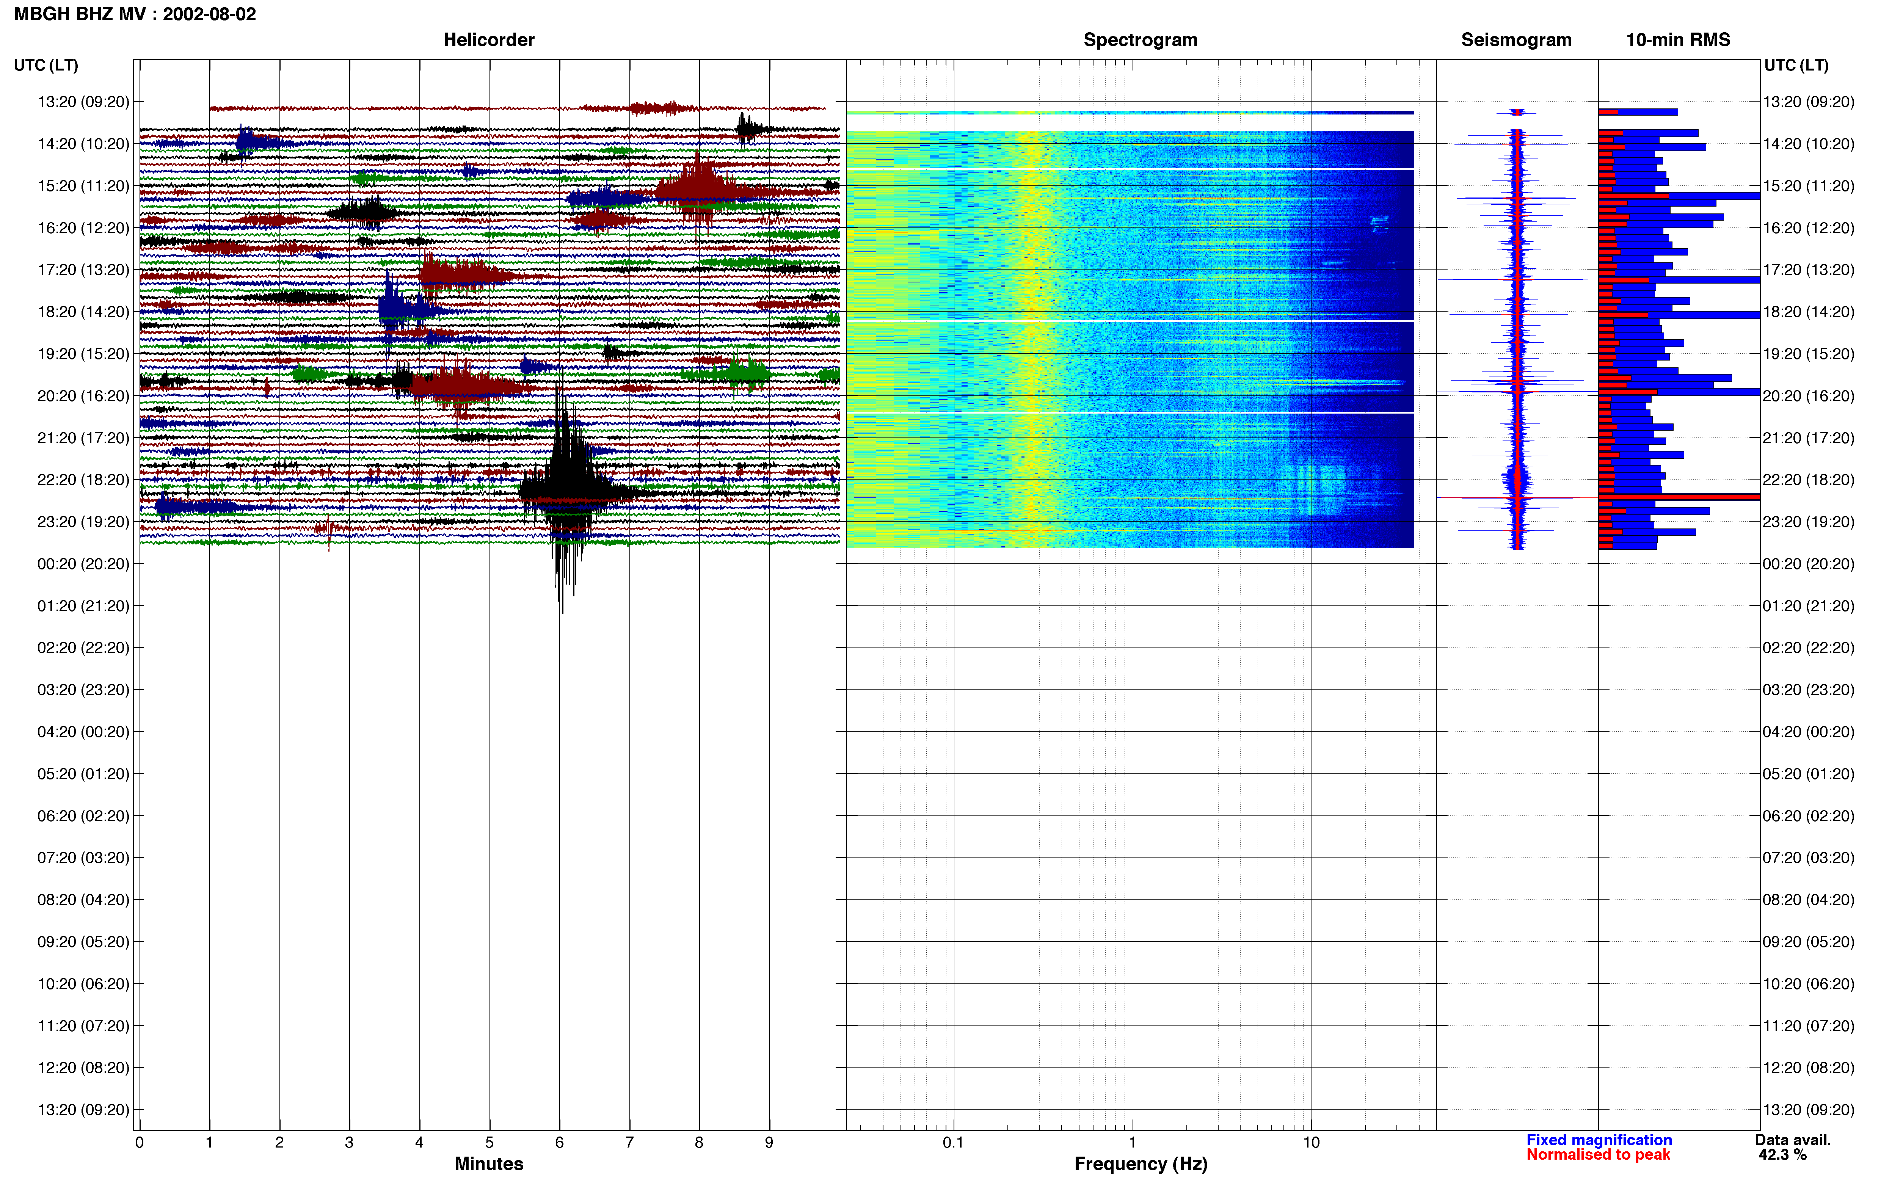
Task: Click left axis time 11:20 (07:20)
Action: [83, 1025]
